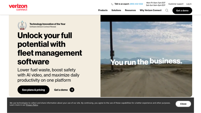This screenshot has width=201, height=113.
Task: Open Customer support link
Action: 176,4
